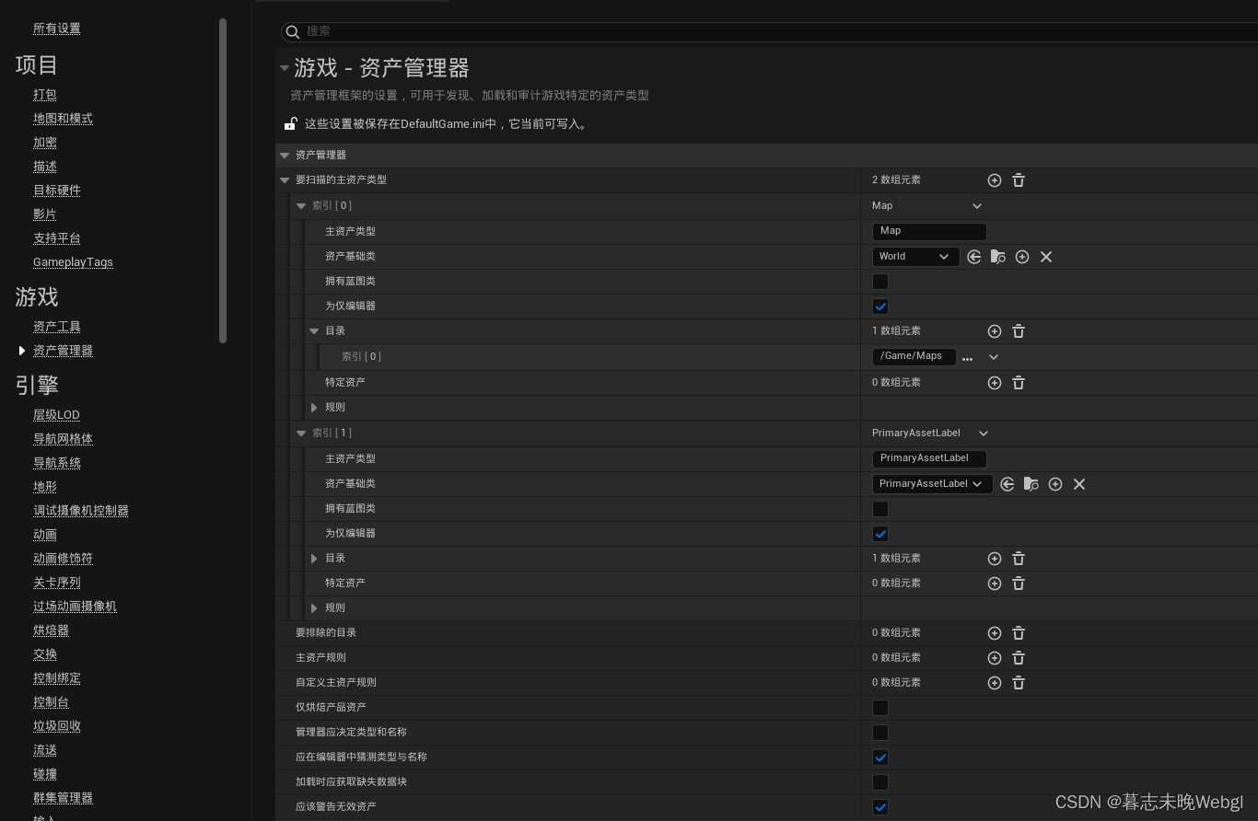Show 所有设置 link
Viewport: 1258px width, 821px height.
[57, 29]
